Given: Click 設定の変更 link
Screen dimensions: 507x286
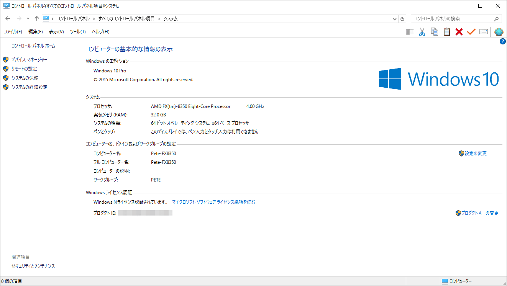Looking at the screenshot, I should 476,154.
